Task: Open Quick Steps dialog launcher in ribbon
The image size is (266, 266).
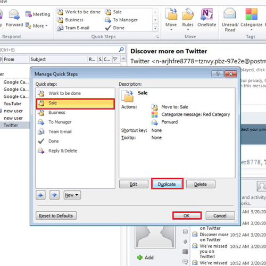Action: (157, 37)
